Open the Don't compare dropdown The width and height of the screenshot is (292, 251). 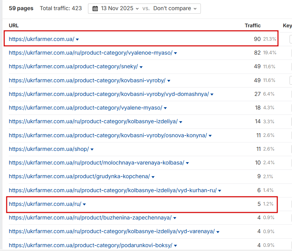pyautogui.click(x=175, y=8)
